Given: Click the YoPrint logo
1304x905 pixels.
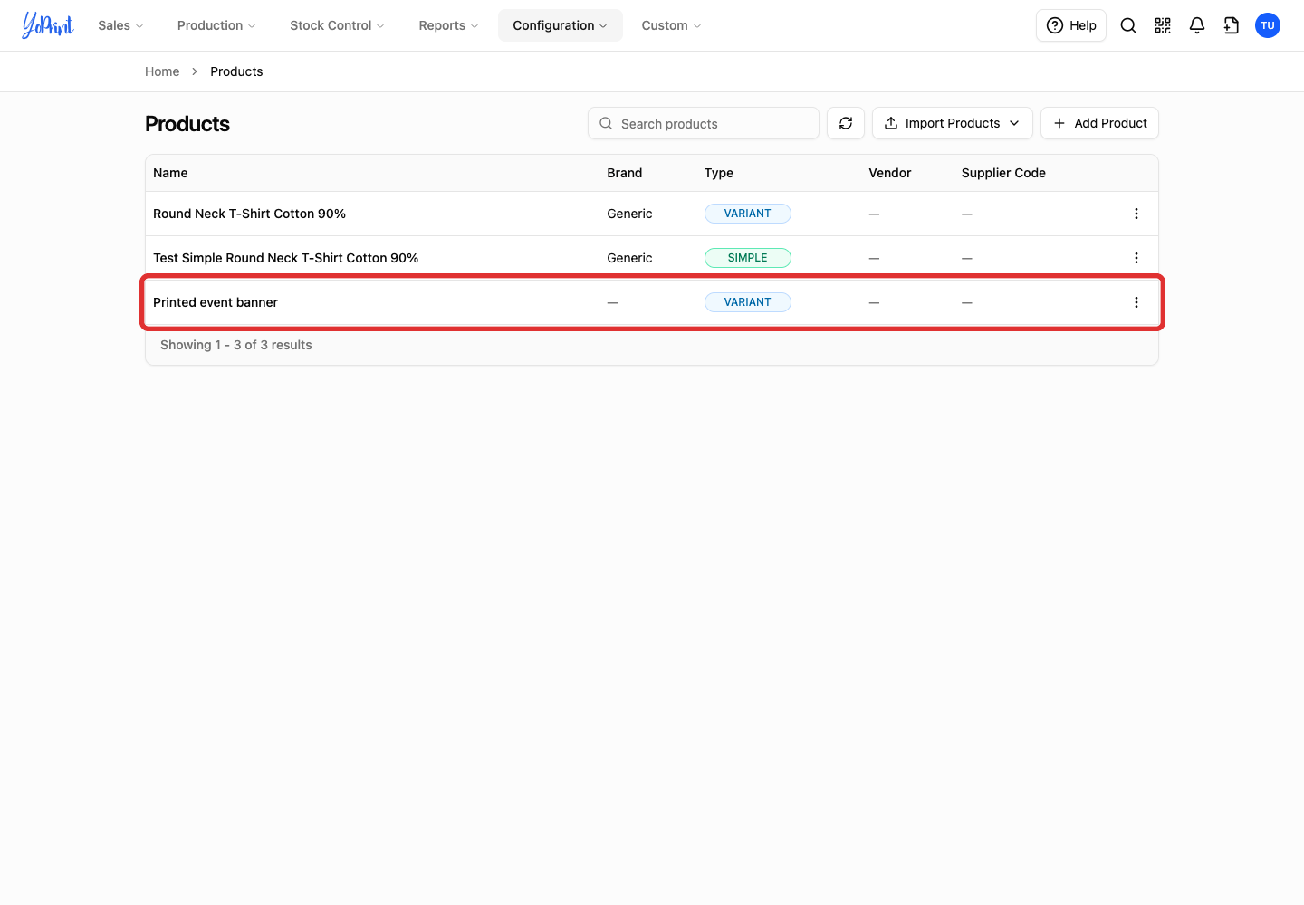Looking at the screenshot, I should pyautogui.click(x=48, y=25).
